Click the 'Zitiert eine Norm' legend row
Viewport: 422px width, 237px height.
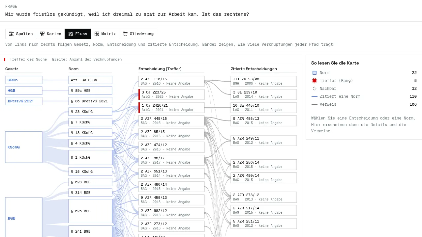pyautogui.click(x=364, y=96)
